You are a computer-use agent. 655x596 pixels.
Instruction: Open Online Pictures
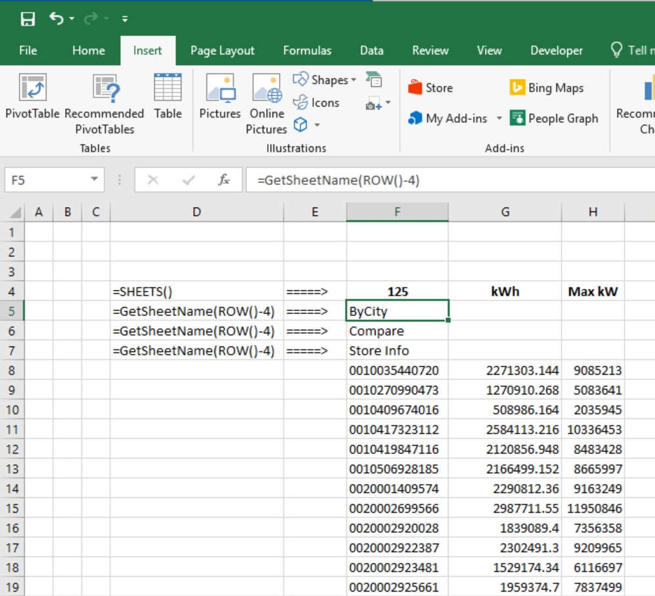coord(266,104)
